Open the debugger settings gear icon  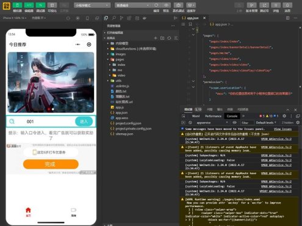point(284,116)
